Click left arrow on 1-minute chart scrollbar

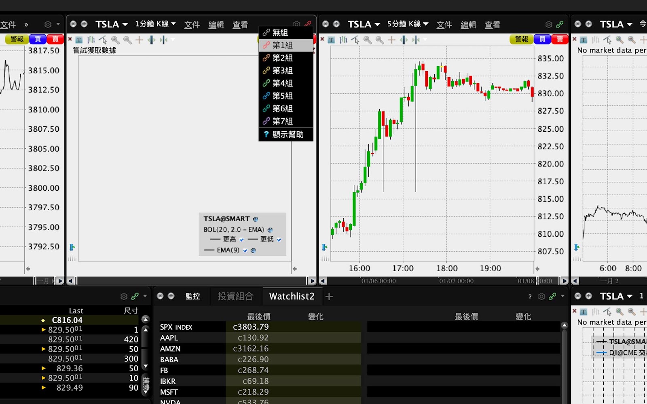coord(70,281)
